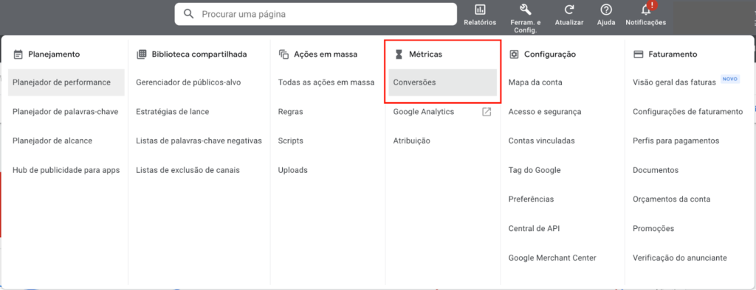The width and height of the screenshot is (756, 290).
Task: Open Preferências under Configuração
Action: point(531,199)
